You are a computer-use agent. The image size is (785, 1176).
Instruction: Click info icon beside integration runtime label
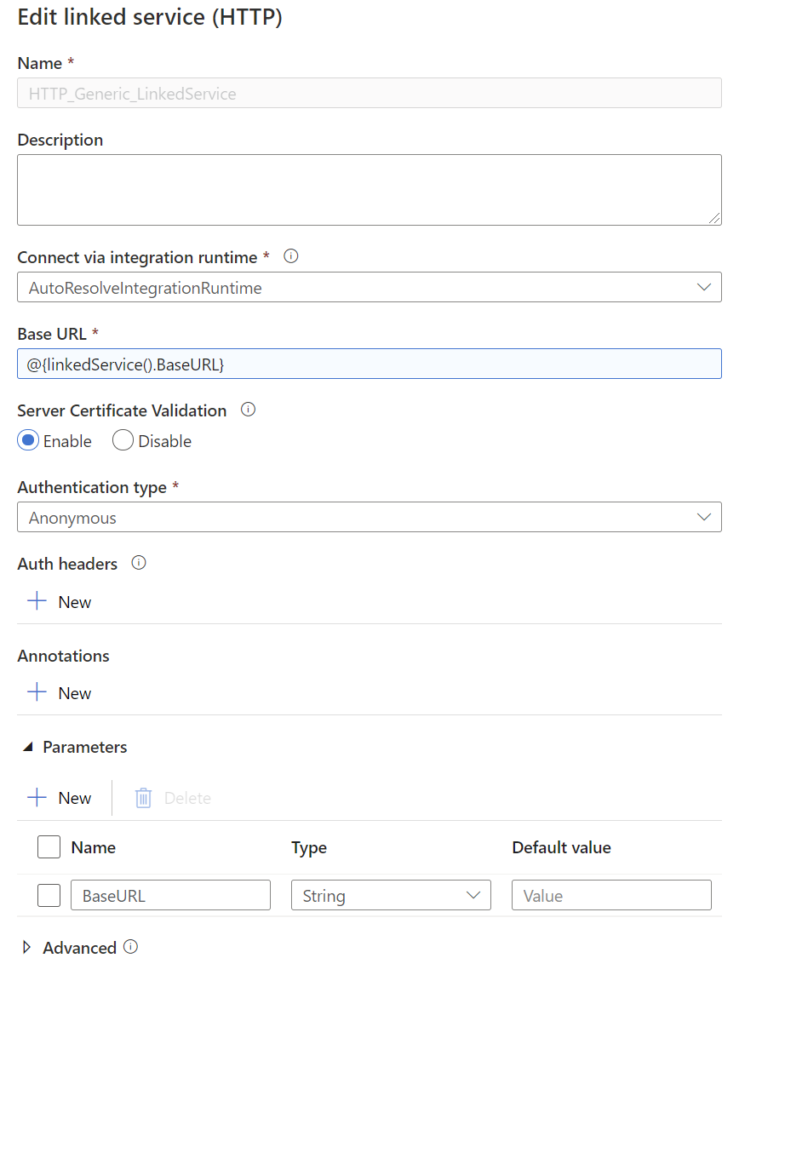point(291,256)
